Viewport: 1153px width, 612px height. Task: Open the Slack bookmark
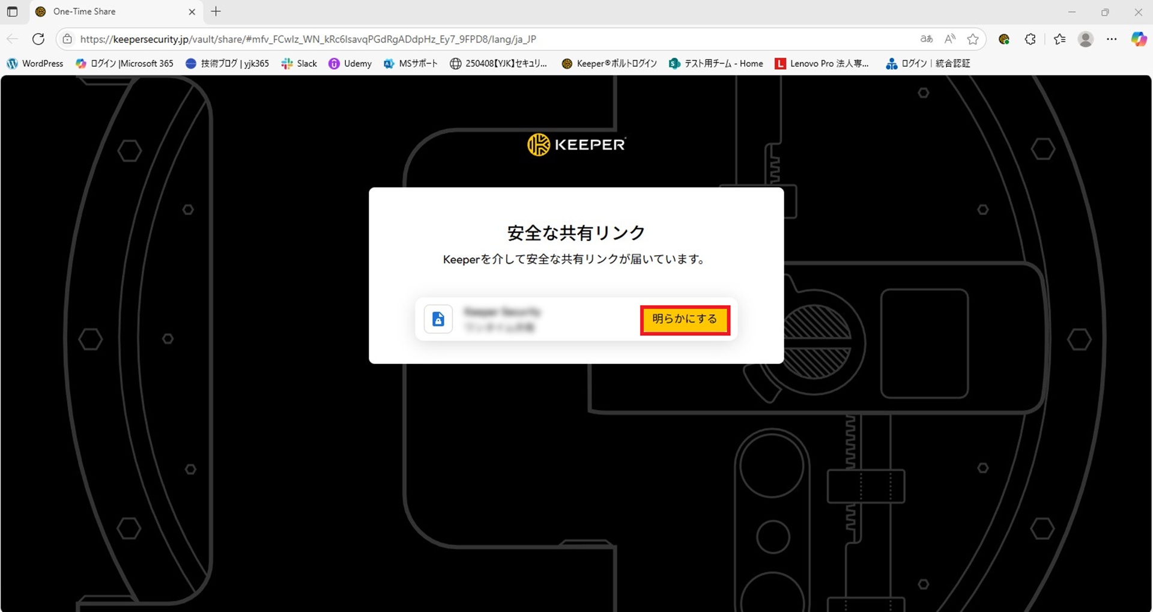299,64
